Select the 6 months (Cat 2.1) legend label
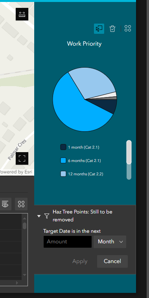This screenshot has height=298, width=149. [85, 161]
